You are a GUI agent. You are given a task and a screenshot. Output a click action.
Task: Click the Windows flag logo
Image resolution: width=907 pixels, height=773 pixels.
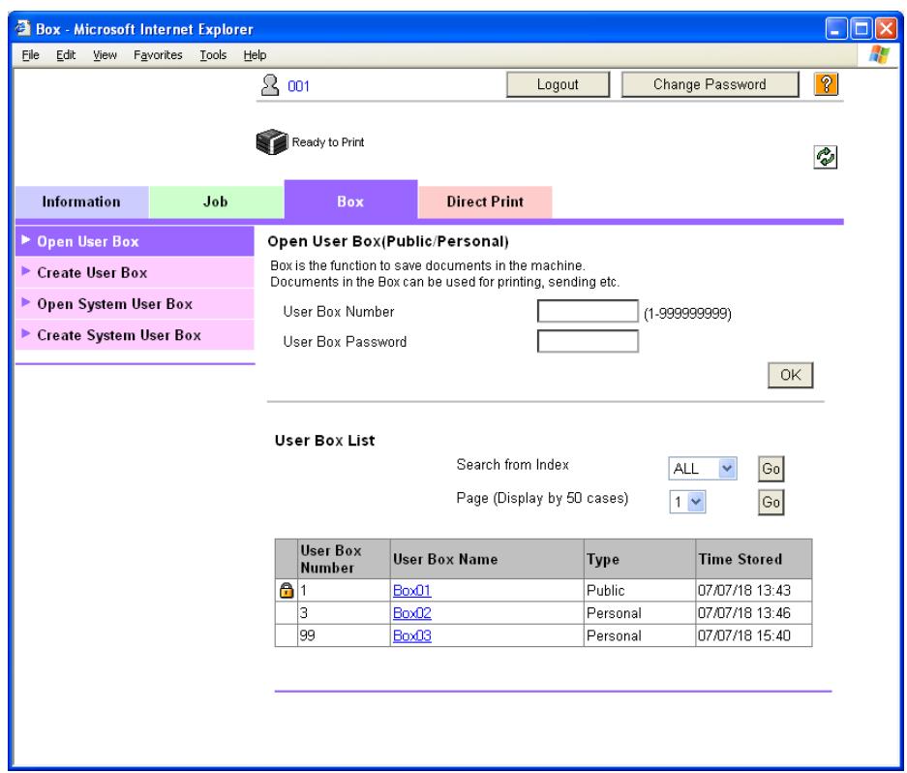click(879, 55)
